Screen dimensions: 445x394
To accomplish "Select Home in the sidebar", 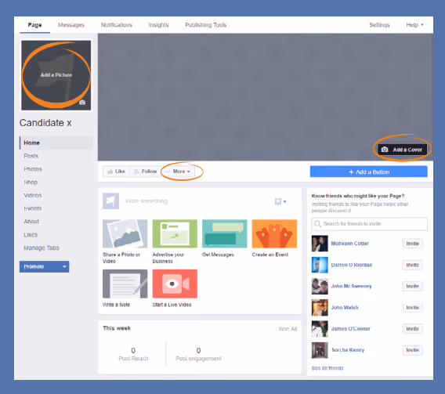I will tap(56, 143).
